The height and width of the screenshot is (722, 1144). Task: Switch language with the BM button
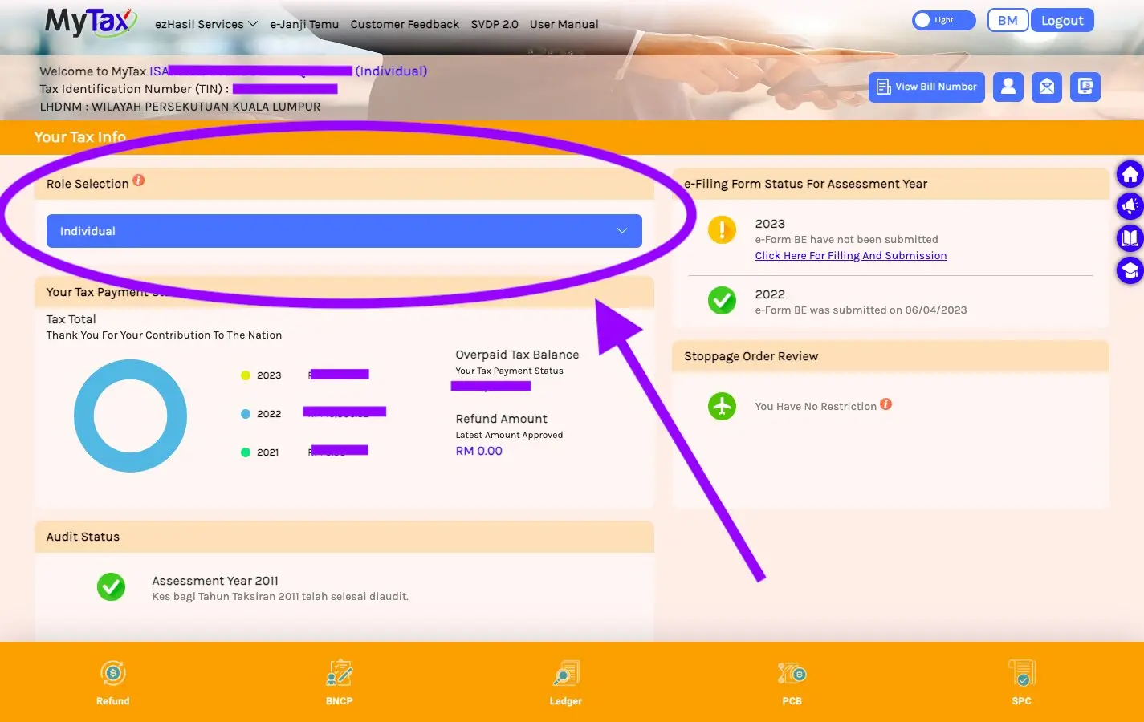tap(1008, 20)
